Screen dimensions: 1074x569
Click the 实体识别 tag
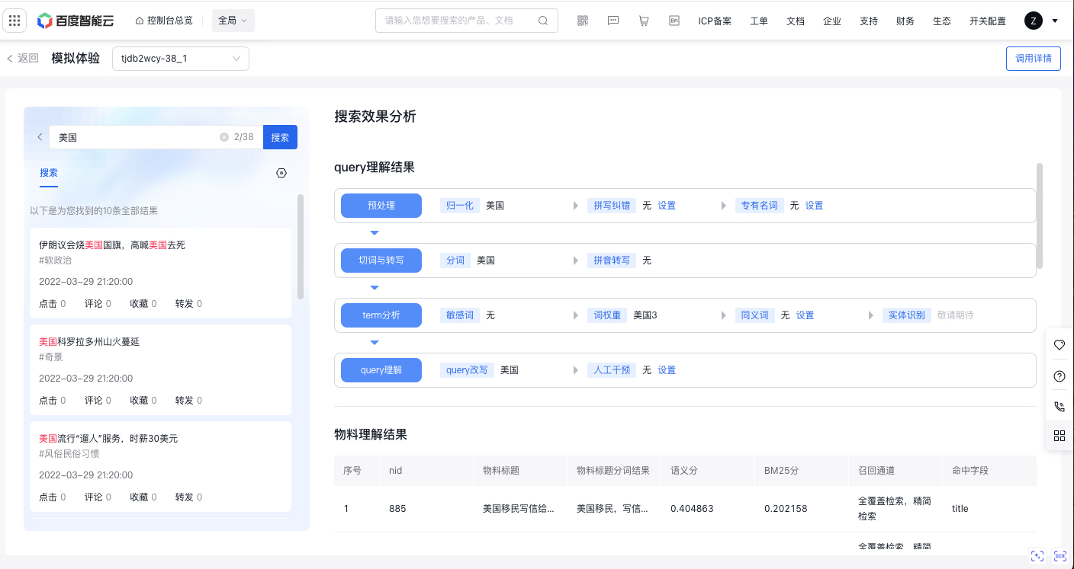(x=907, y=315)
